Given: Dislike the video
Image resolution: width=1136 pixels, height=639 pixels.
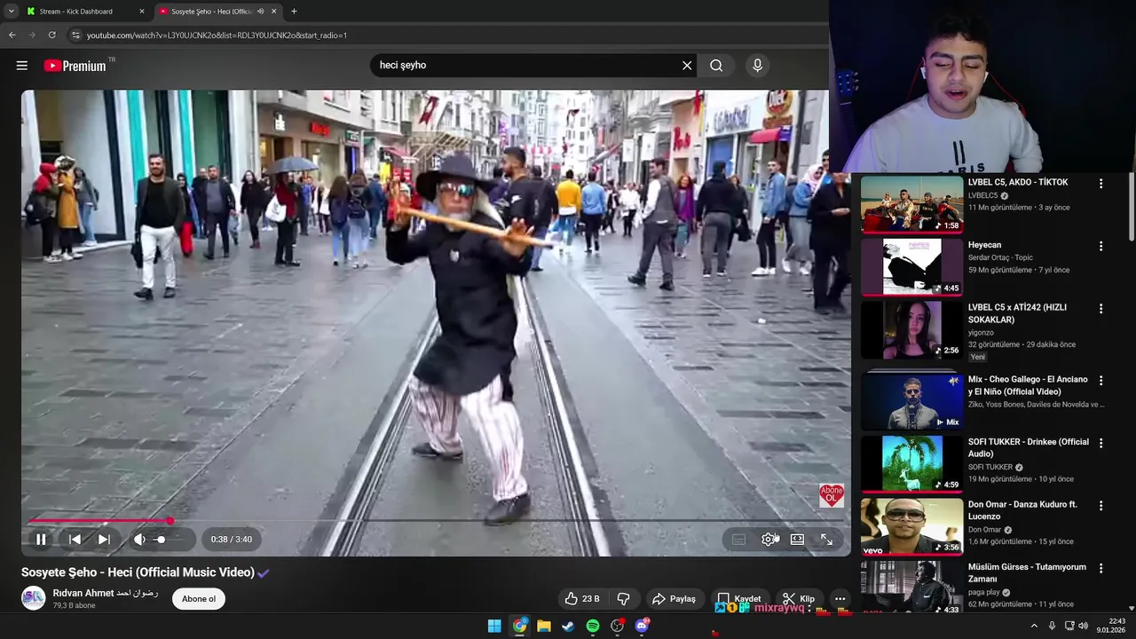Looking at the screenshot, I should tap(623, 599).
